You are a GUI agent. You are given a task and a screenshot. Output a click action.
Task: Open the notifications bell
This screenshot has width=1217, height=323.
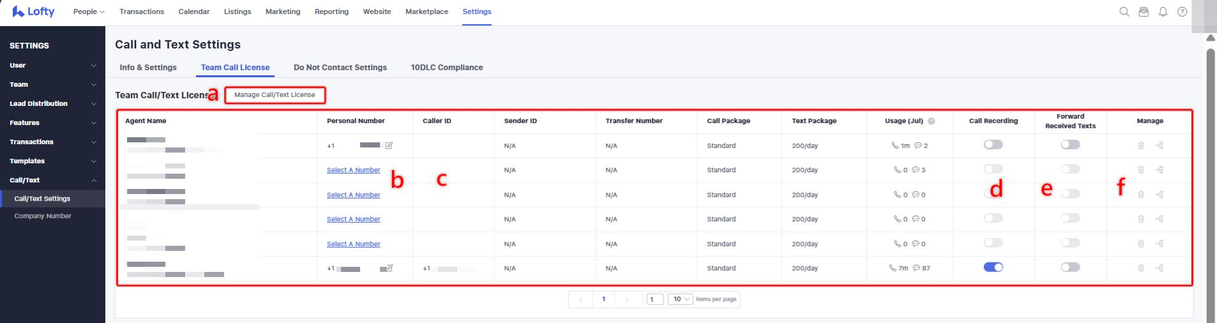[x=1163, y=11]
